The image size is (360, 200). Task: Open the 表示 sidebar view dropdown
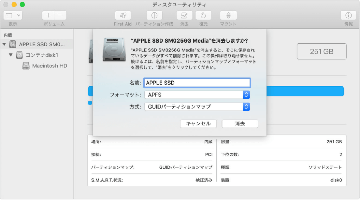[x=13, y=15]
